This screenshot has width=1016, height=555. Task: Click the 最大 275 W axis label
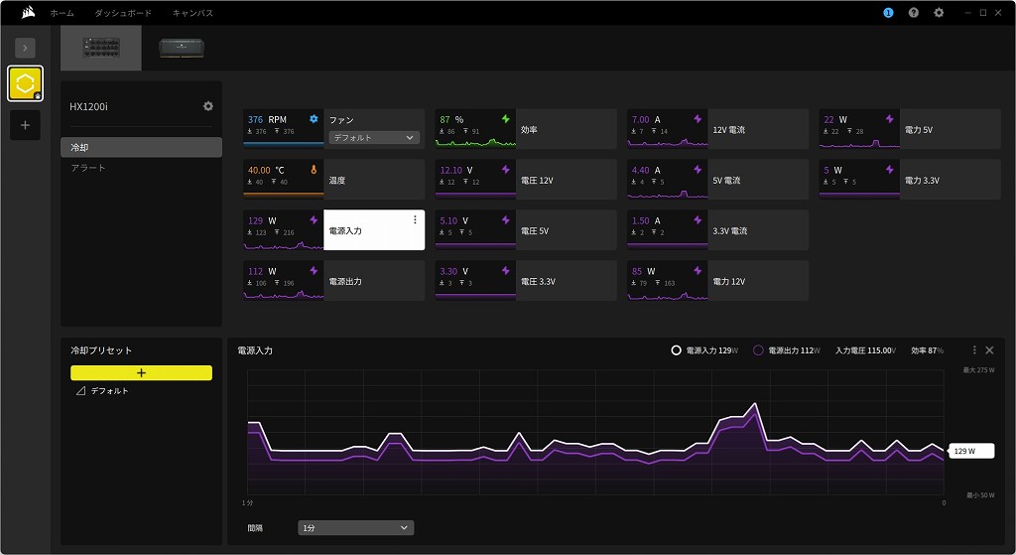[x=978, y=370]
